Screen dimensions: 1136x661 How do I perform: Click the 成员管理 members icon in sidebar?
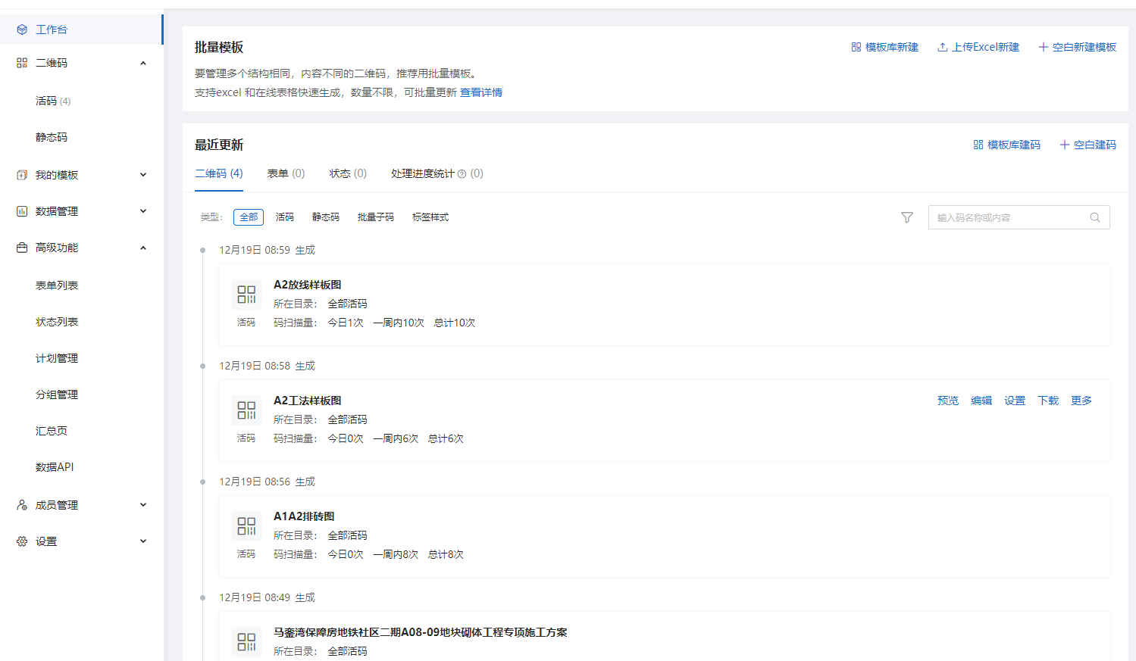click(20, 504)
